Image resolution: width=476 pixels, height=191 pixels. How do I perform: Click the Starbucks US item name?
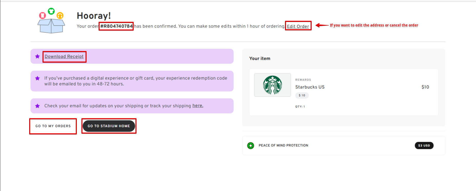click(310, 87)
